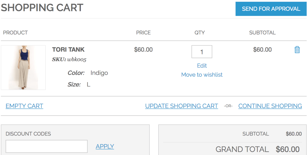Click the Shopping Cart page heading

42,8
